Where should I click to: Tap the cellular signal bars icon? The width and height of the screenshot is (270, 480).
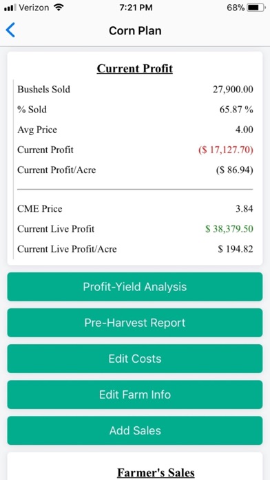click(x=10, y=8)
